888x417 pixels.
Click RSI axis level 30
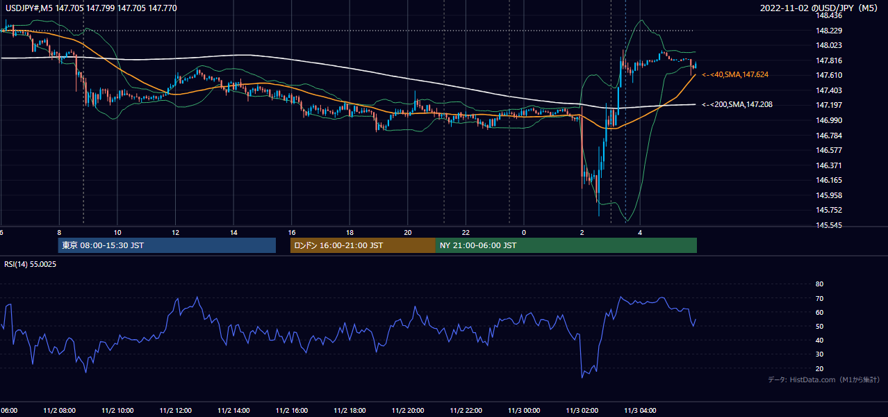(x=819, y=354)
